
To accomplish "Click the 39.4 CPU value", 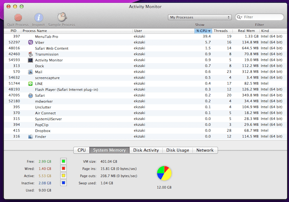I will pos(207,37).
